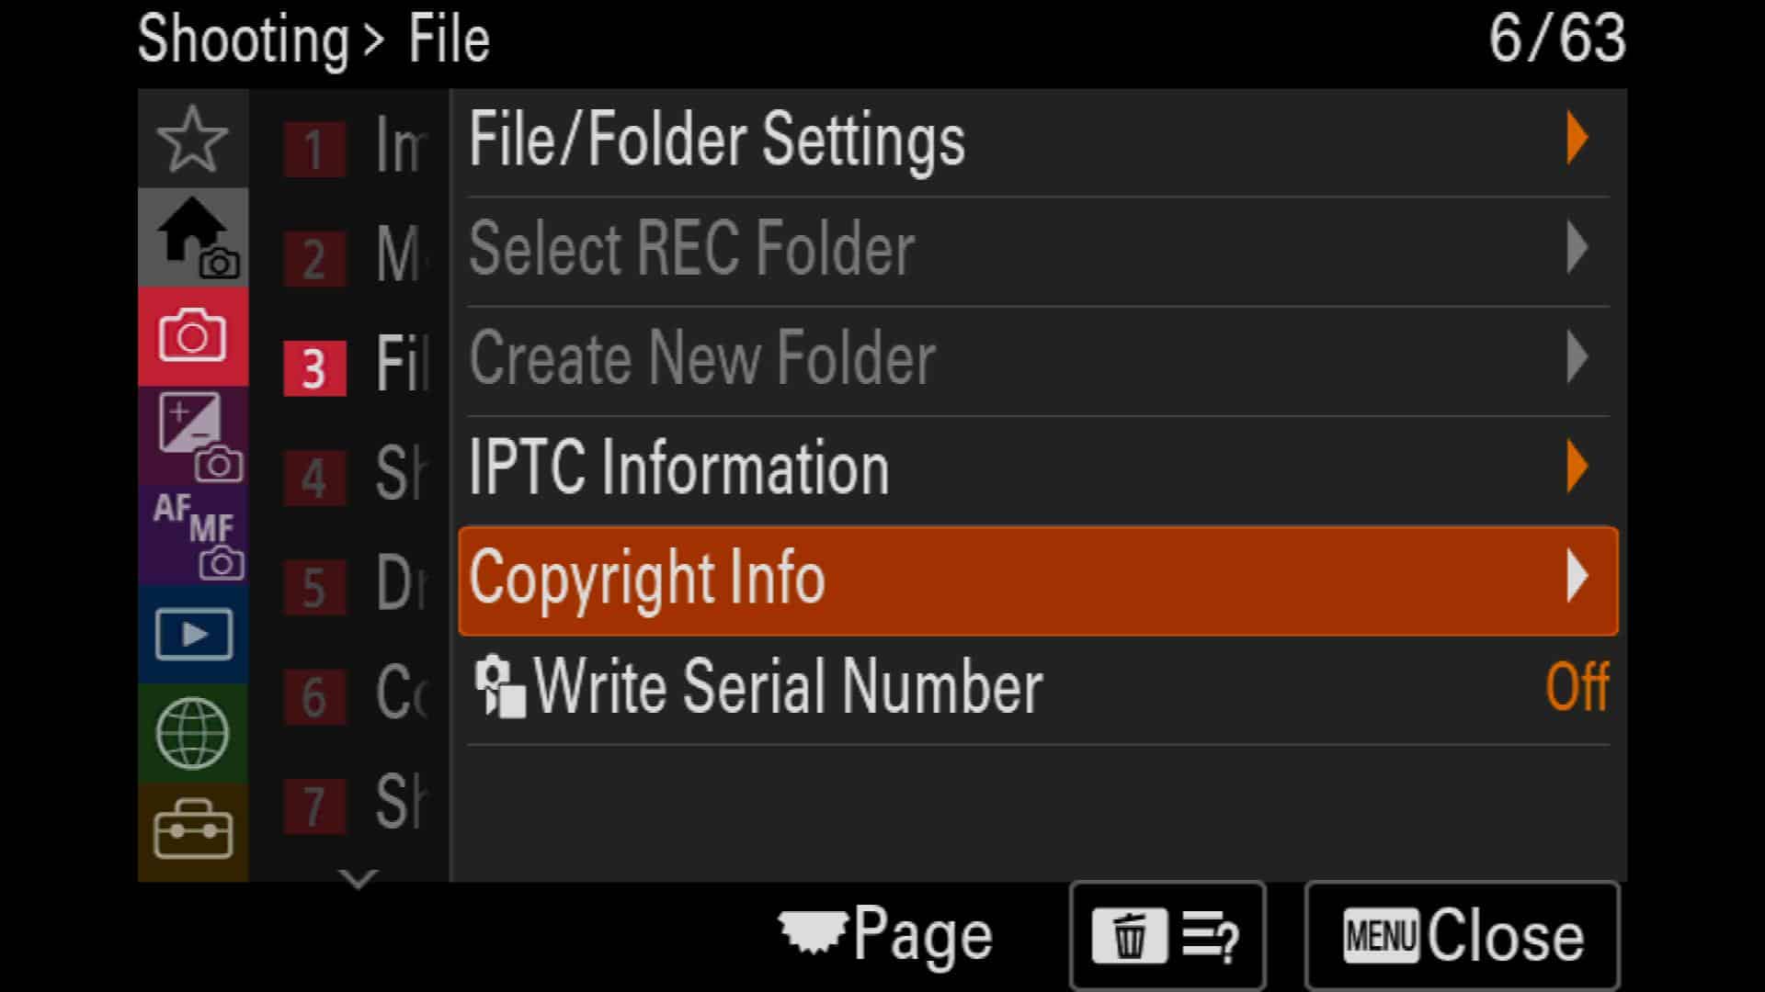Image resolution: width=1765 pixels, height=992 pixels.
Task: Open the Network globe tab icon
Action: point(192,734)
